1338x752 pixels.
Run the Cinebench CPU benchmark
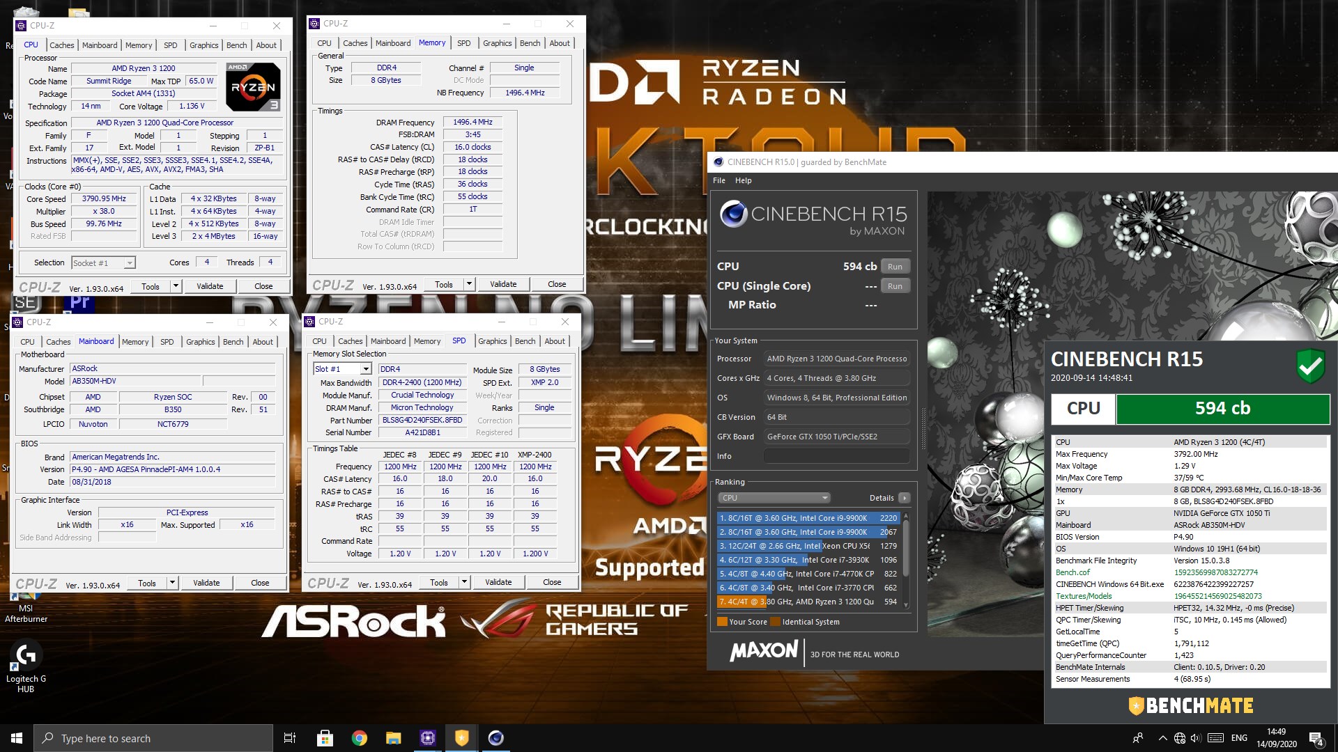coord(895,267)
